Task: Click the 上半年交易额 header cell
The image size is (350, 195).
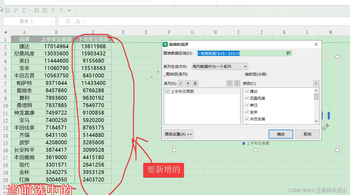Action: pos(56,39)
